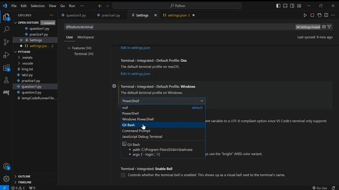
Task: Click the Go Back arrow in title bar
Action: pyautogui.click(x=100, y=6)
